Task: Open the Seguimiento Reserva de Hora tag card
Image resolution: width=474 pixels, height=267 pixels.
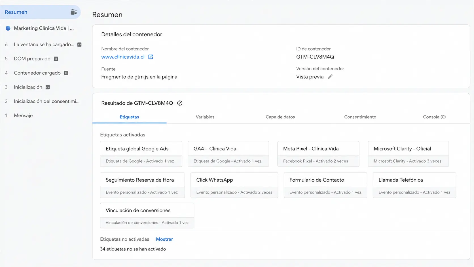Action: tap(142, 185)
